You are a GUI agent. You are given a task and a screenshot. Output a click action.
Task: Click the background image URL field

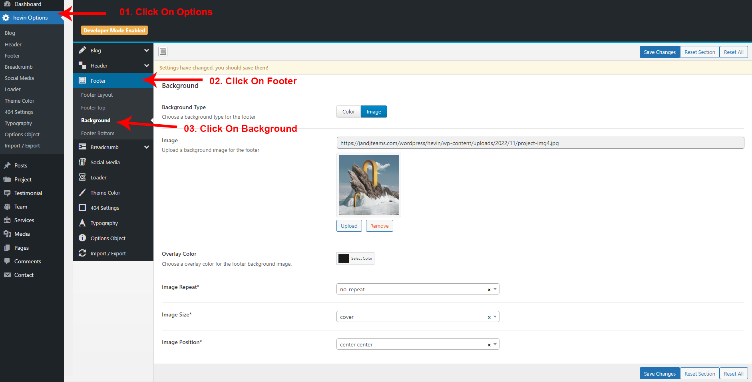540,143
